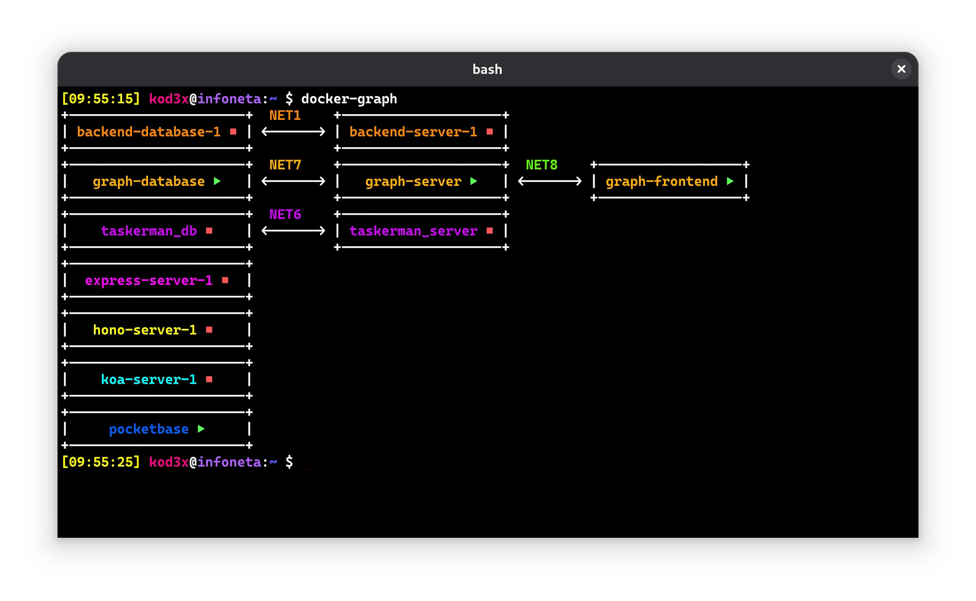Select the backend-database-1 container name

[149, 132]
